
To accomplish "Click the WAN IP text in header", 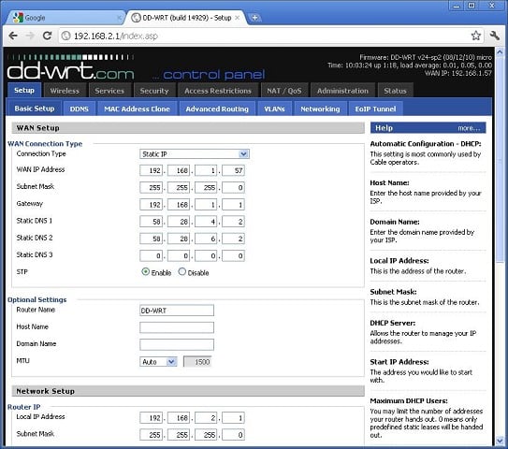I will (x=458, y=73).
